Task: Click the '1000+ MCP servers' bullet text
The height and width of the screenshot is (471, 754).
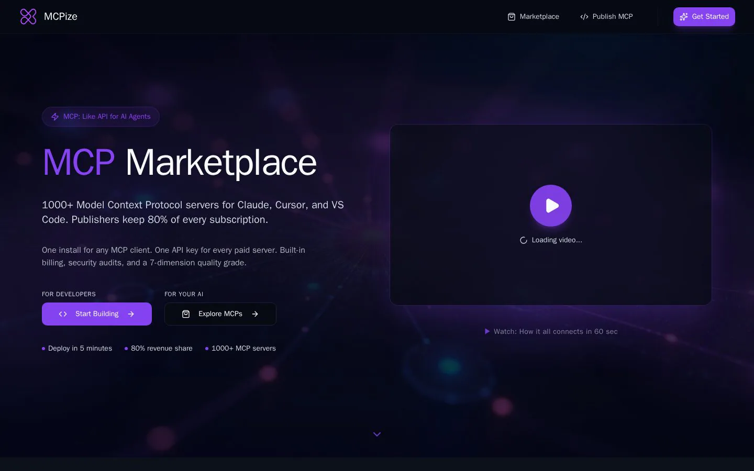Action: coord(243,349)
